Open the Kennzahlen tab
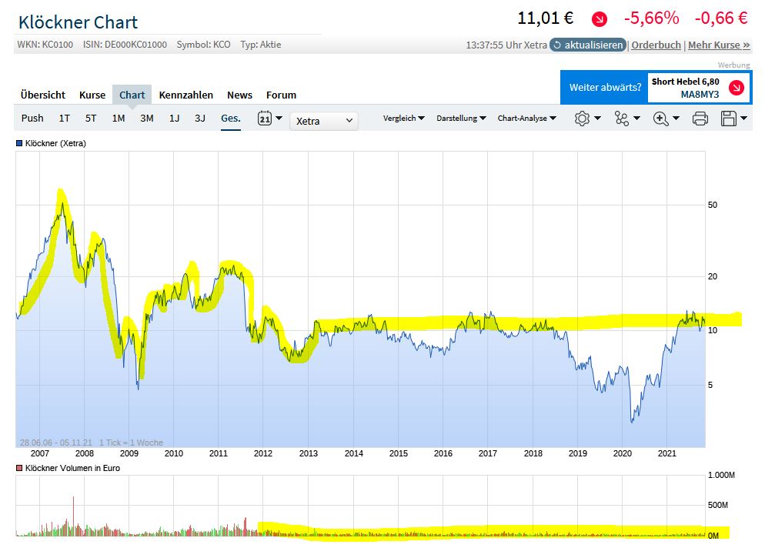The image size is (765, 558). click(x=186, y=95)
